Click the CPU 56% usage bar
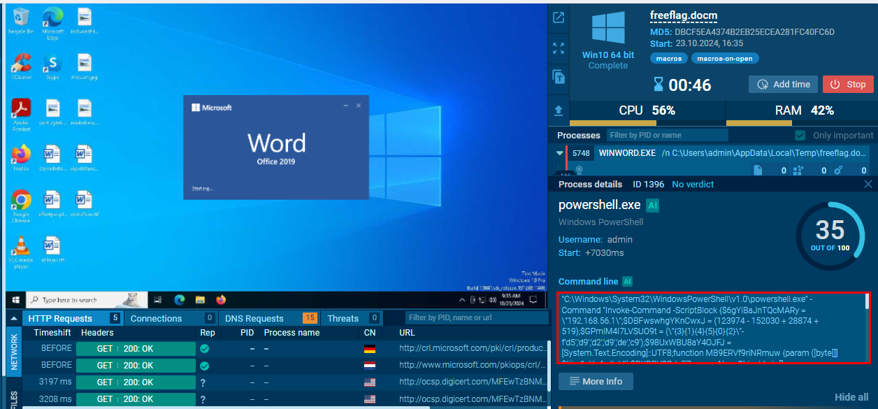 (647, 113)
